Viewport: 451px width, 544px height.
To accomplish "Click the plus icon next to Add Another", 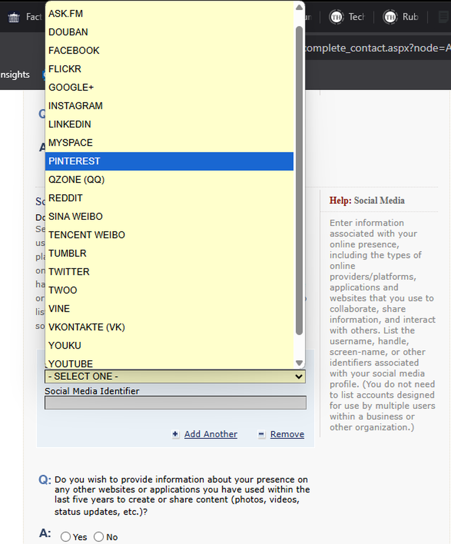I will 176,434.
